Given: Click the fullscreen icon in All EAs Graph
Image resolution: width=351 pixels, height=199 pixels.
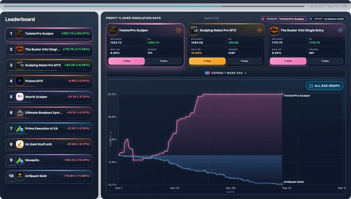Looking at the screenshot, I should tap(311, 86).
